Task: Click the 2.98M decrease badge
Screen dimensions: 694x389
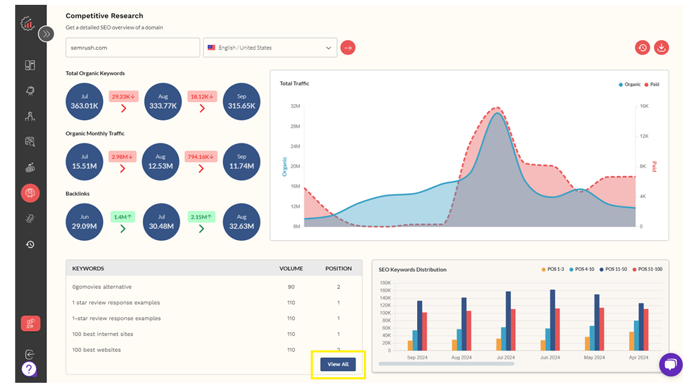Action: click(x=123, y=157)
